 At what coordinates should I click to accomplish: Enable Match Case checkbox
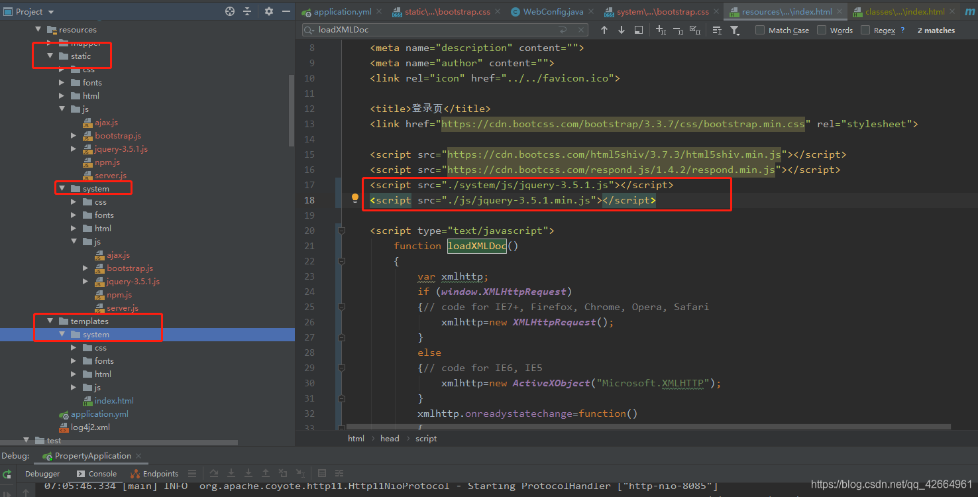pyautogui.click(x=760, y=30)
